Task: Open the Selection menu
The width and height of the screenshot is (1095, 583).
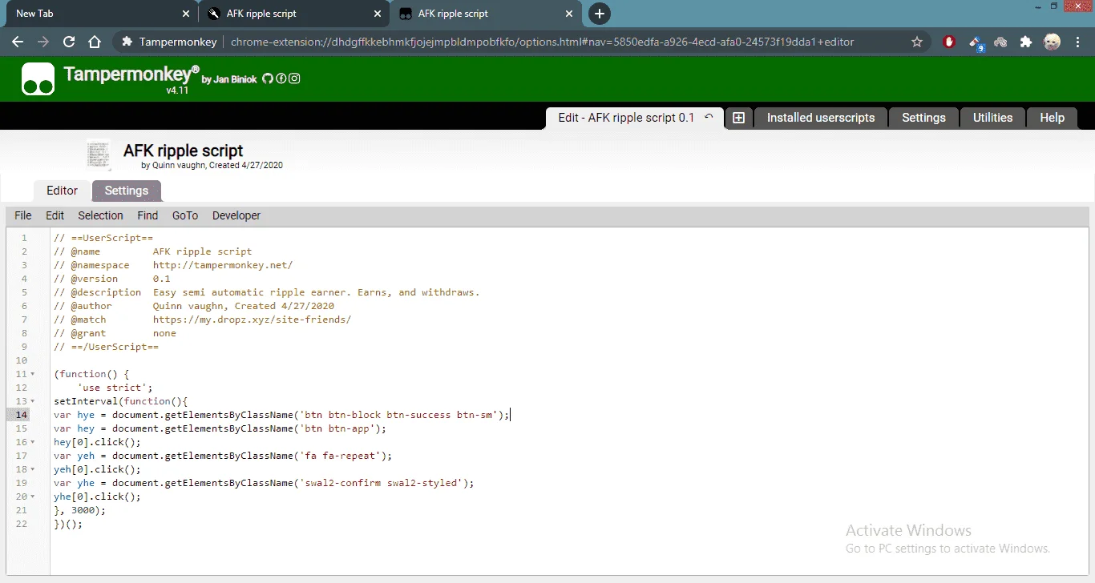Action: click(100, 215)
